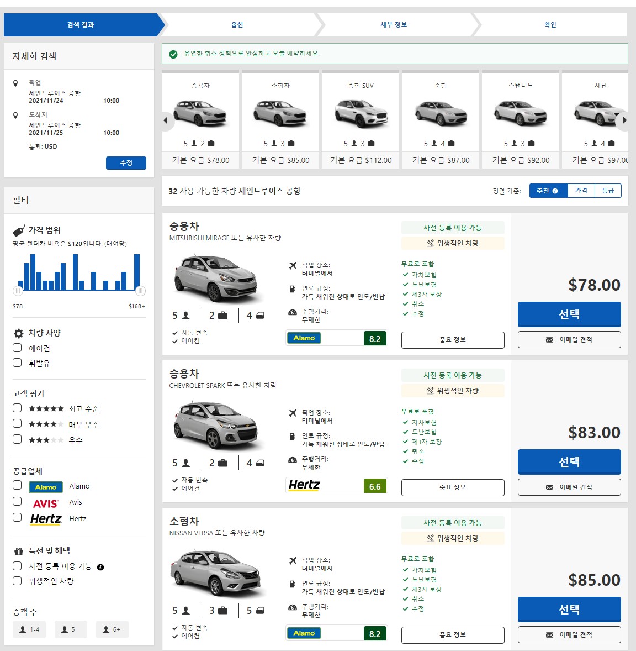
Task: Enable the three-star 우수 rating filter
Action: [17, 439]
